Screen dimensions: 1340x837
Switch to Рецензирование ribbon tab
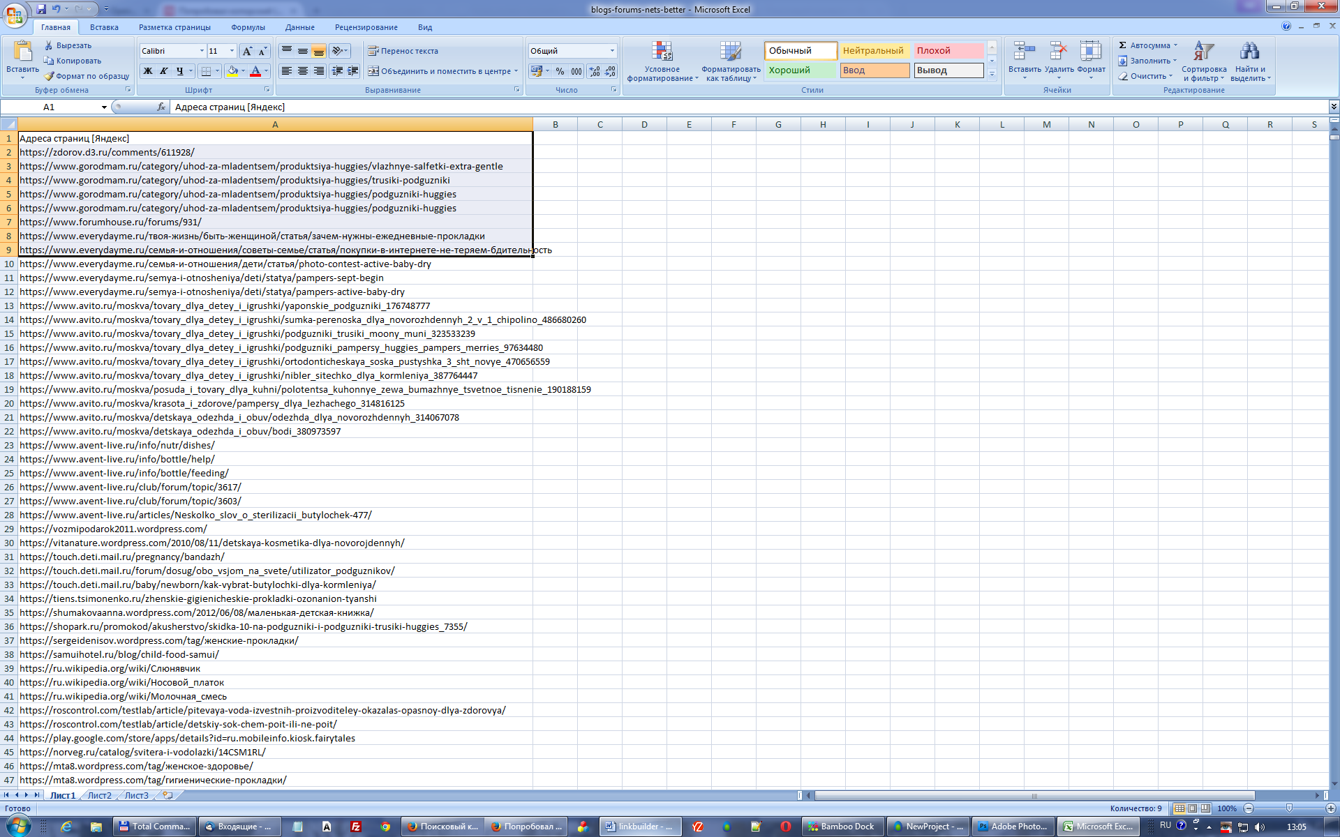point(366,27)
